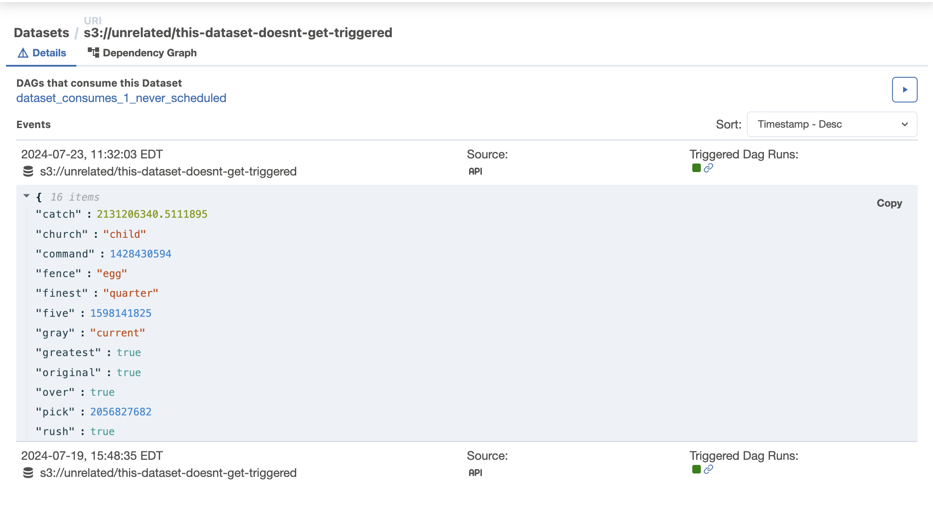Screen dimensions: 933x520
Task: Navigate back via Datasets breadcrumb
Action: click(x=41, y=32)
